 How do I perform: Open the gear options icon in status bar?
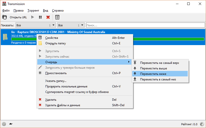coord(4,124)
